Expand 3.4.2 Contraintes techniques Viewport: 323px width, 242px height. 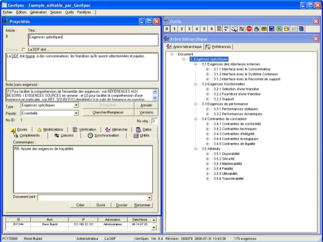(208, 129)
